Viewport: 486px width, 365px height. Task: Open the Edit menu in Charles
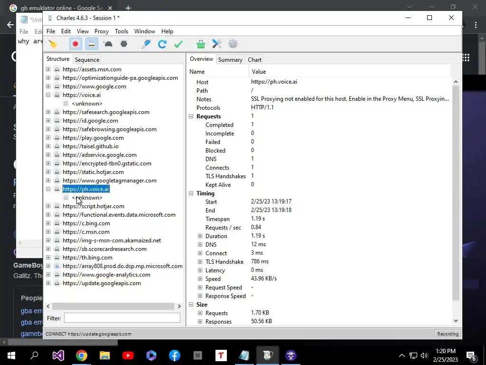tap(65, 31)
